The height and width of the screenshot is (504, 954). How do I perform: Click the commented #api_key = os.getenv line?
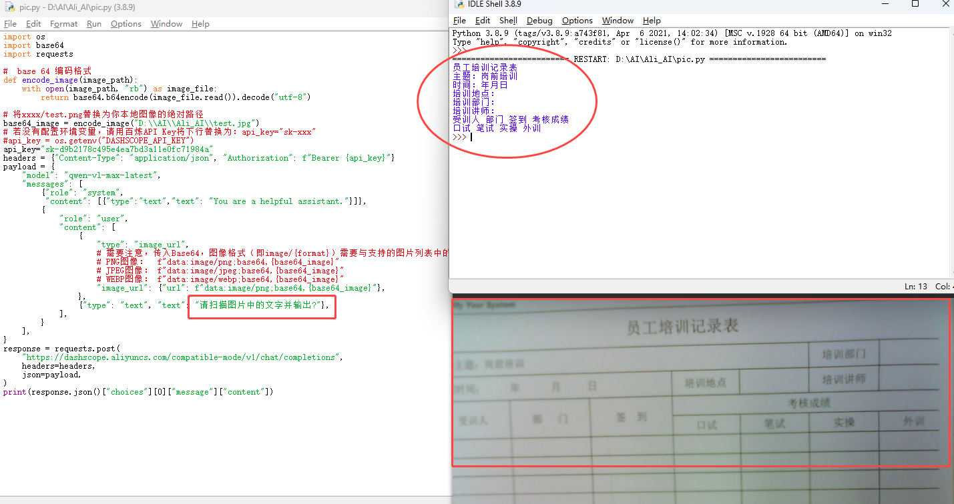tap(98, 141)
